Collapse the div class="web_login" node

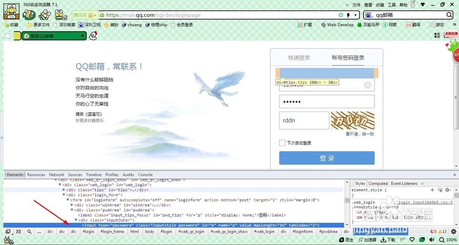click(60, 185)
